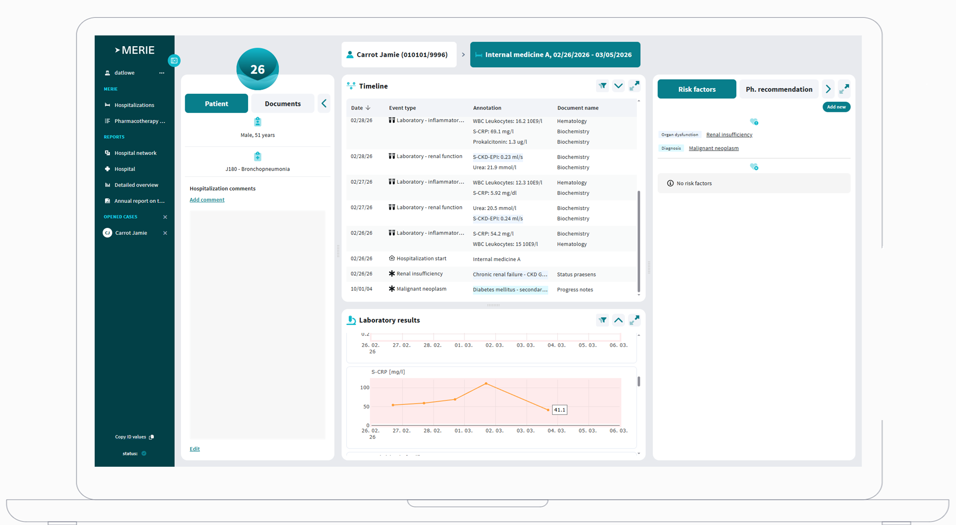Click the sidebar collapse toggle icon
This screenshot has width=956, height=525.
click(x=174, y=61)
